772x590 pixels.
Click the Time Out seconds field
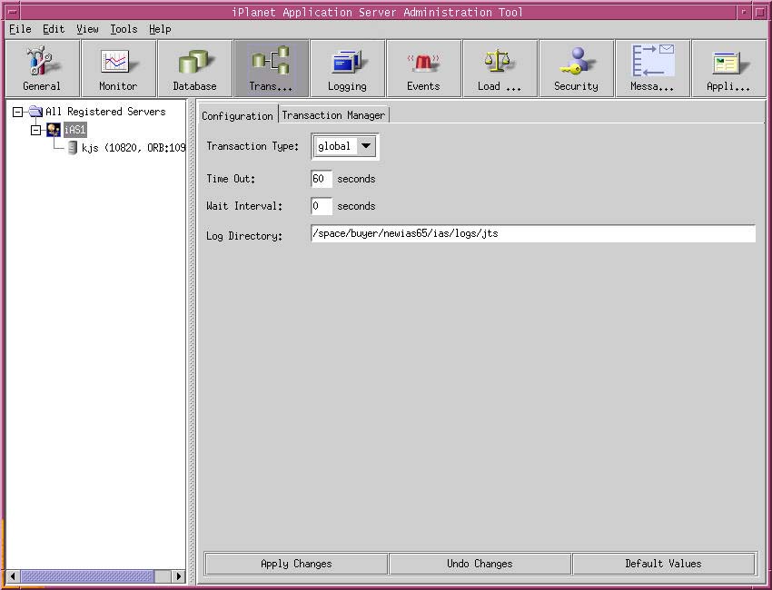[321, 179]
